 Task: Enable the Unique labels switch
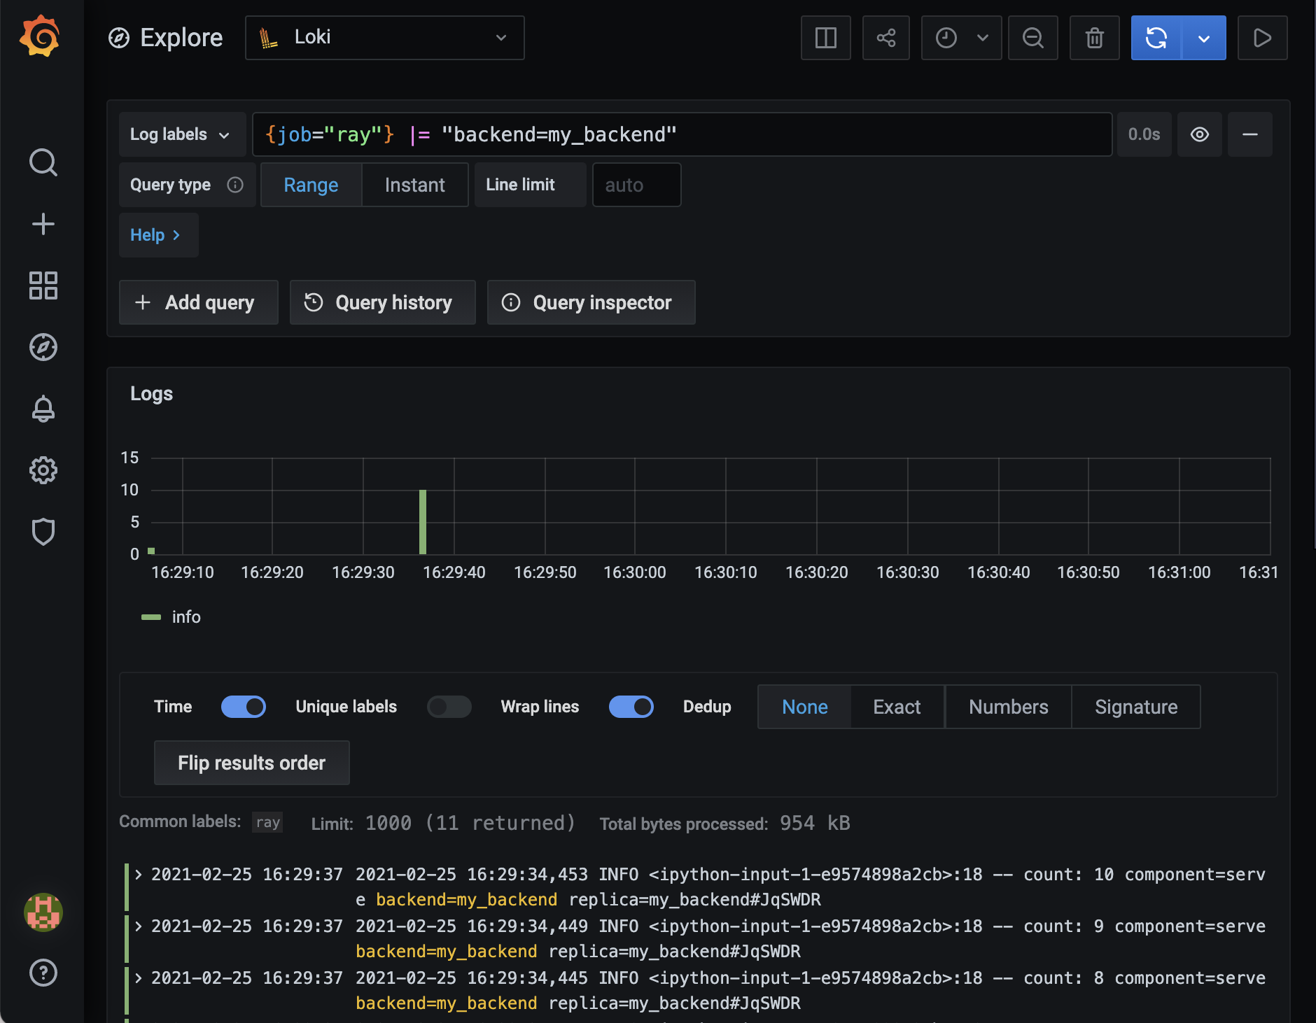point(449,707)
